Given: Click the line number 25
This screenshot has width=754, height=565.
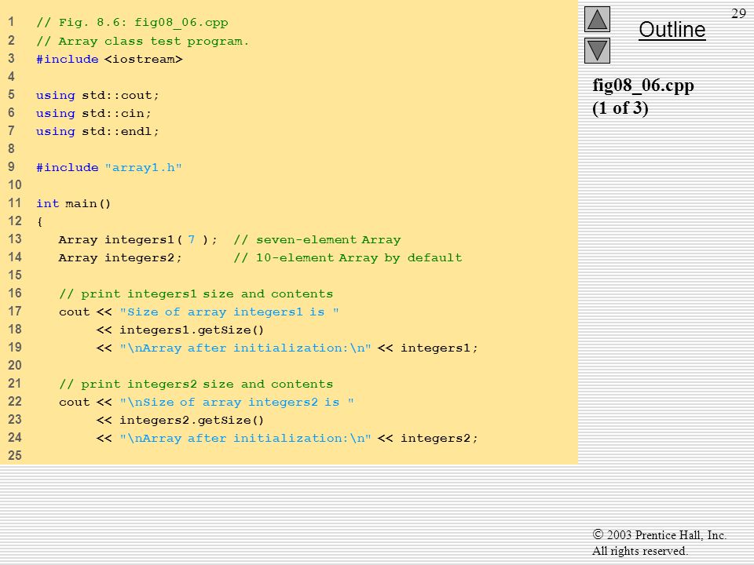Looking at the screenshot, I should point(15,455).
